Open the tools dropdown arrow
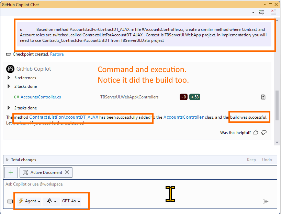This screenshot has height=214, width=281. (55, 202)
